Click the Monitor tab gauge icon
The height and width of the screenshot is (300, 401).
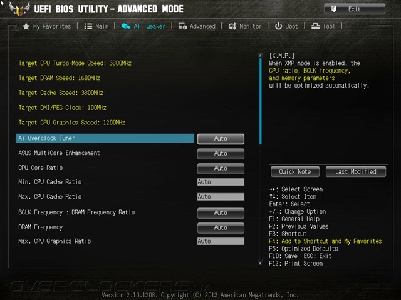click(x=232, y=26)
